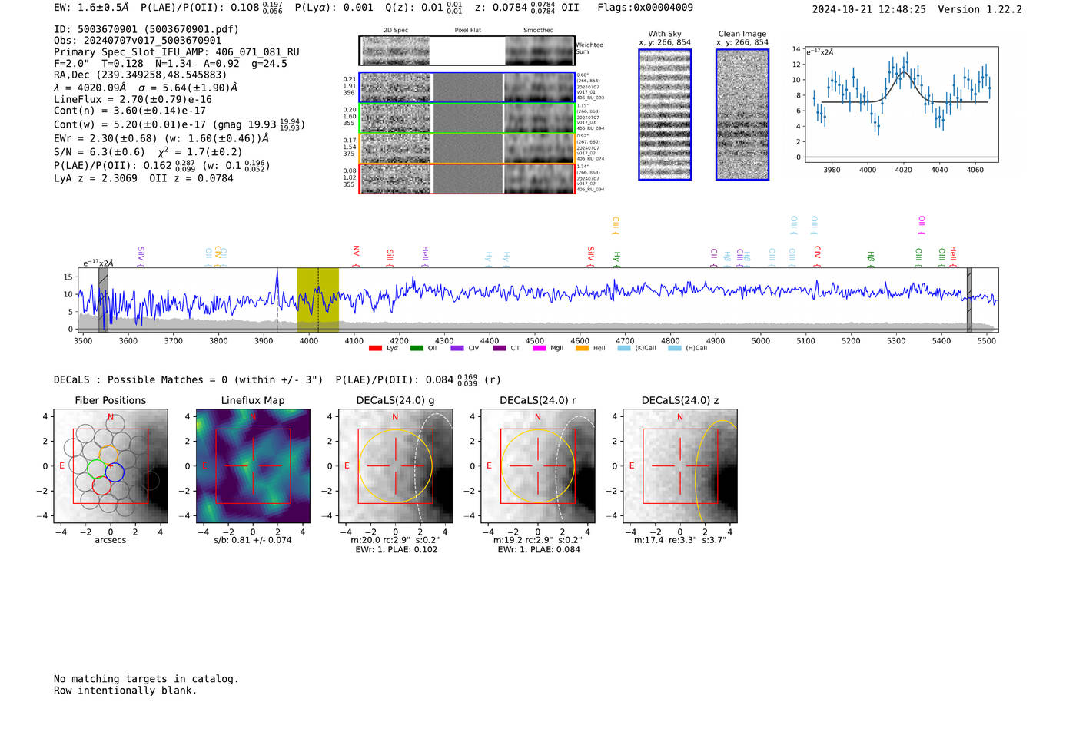Click the (K)CaII legend swatch

(x=624, y=348)
